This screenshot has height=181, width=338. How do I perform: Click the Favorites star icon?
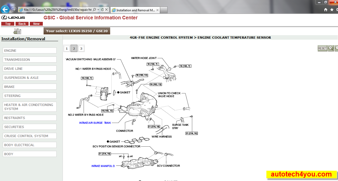coord(331,10)
